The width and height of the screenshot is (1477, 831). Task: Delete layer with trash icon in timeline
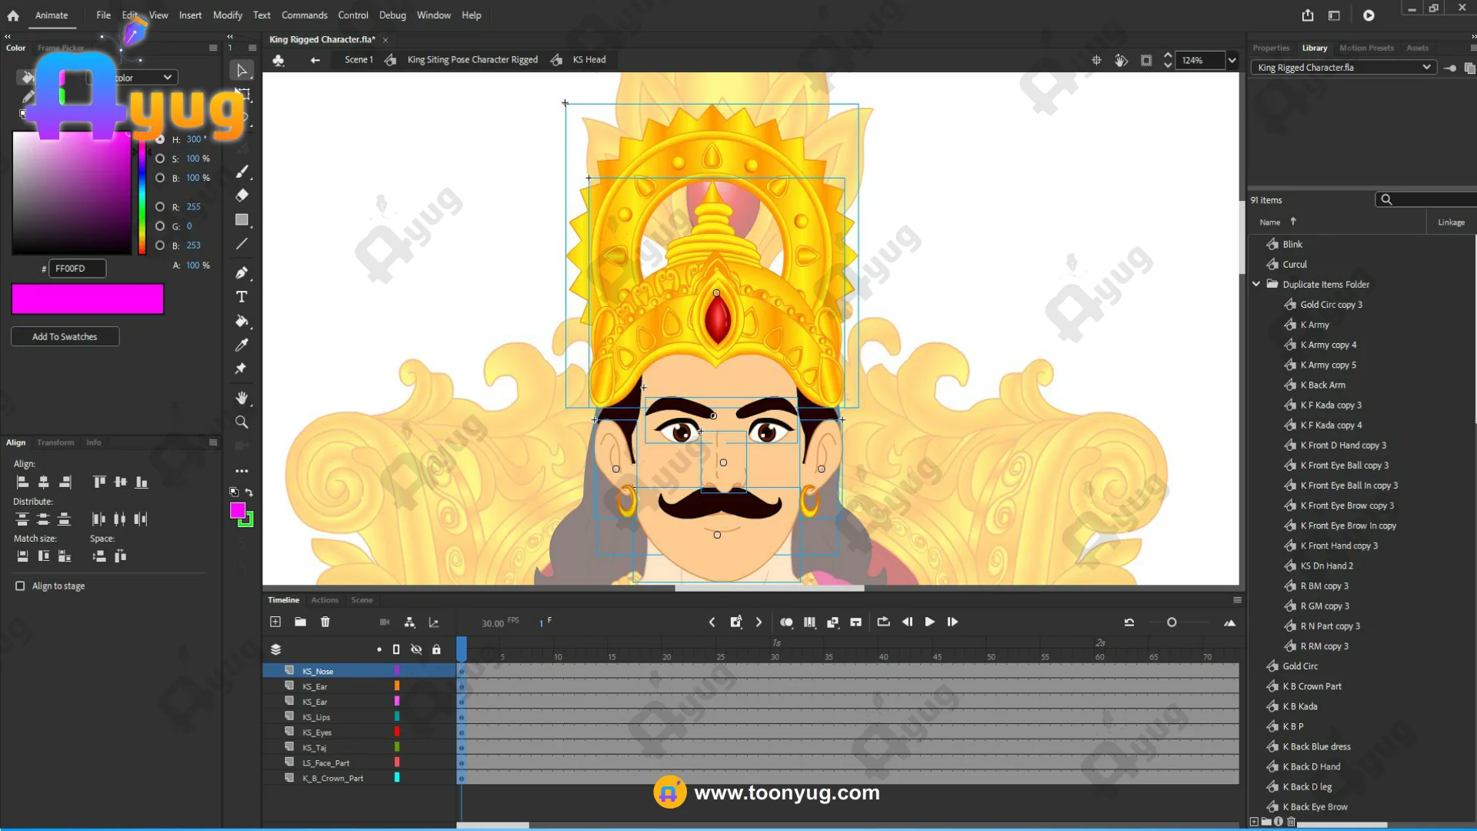tap(325, 622)
